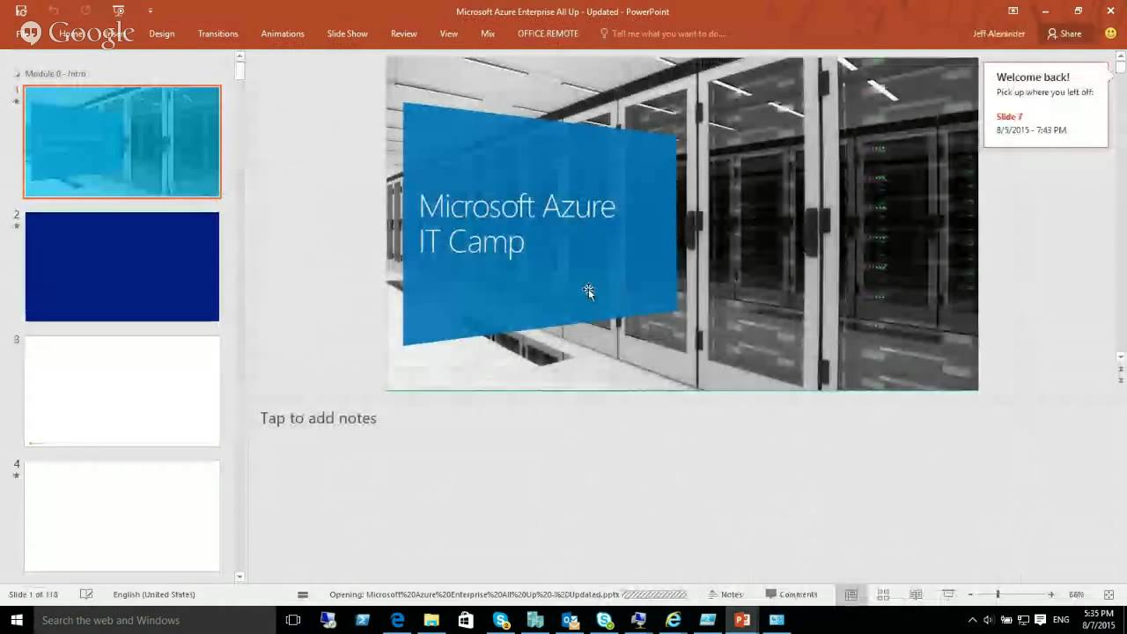Open the OFFICE REMOTE tab
The width and height of the screenshot is (1127, 634).
point(548,33)
